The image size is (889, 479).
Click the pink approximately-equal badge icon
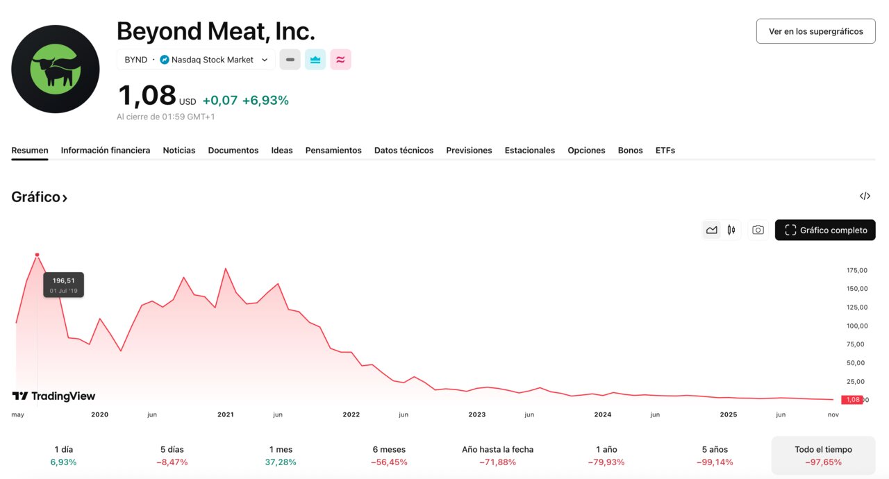[x=340, y=60]
